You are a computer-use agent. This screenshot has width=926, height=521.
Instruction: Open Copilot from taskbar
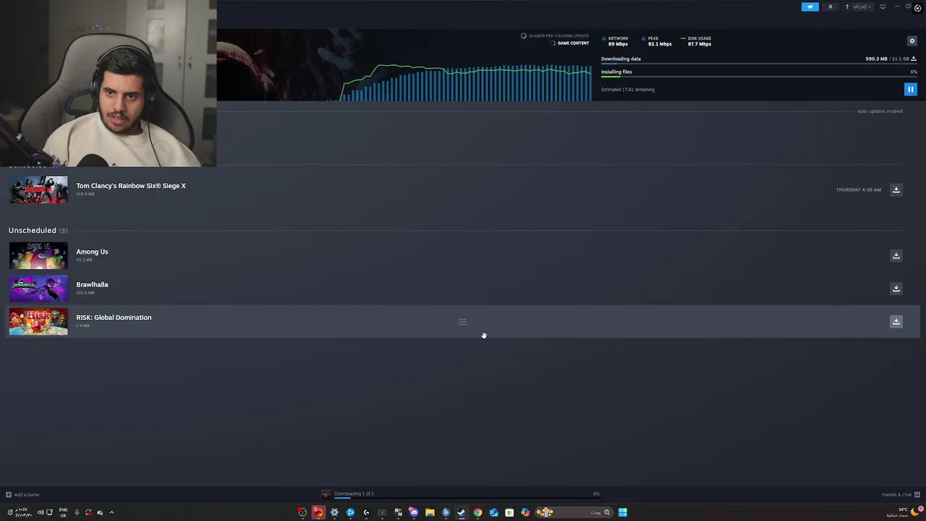[x=525, y=512]
